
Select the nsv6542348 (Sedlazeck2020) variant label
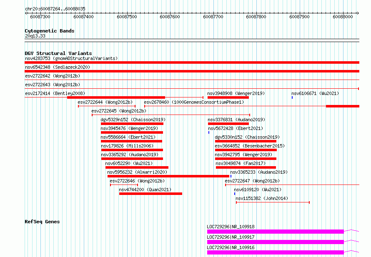(58, 67)
